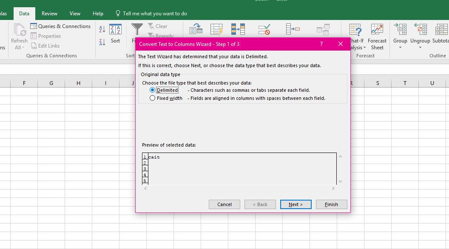Click Next to go to step 2
The width and height of the screenshot is (449, 249).
[296, 204]
